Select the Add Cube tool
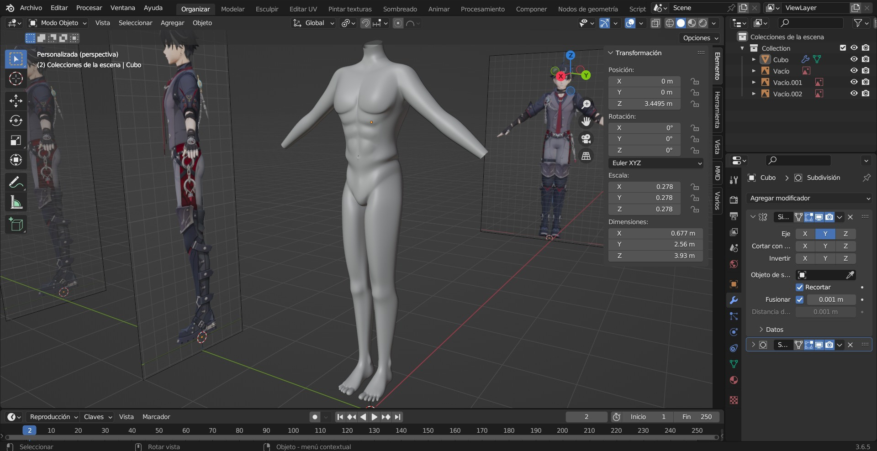Screen dimensions: 877x451 pyautogui.click(x=16, y=225)
